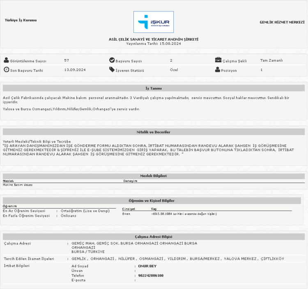Click the GEMLİK HİZMET MERKEZİ text
The height and width of the screenshot is (289, 308).
282,22
